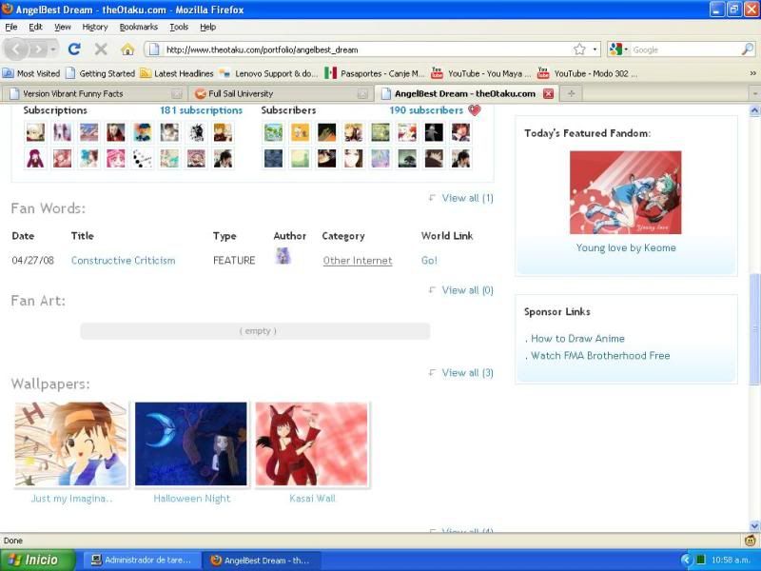Follow the Go! world link

[429, 260]
